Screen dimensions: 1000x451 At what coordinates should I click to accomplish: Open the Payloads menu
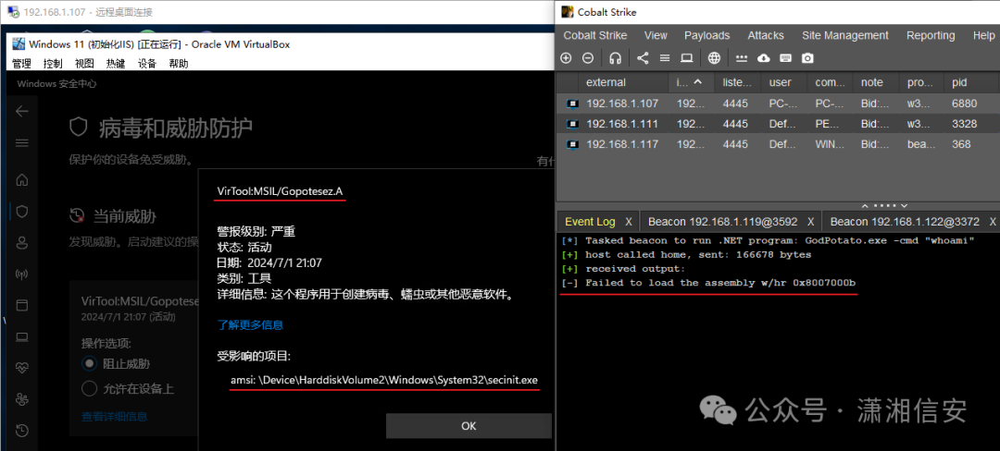click(707, 36)
